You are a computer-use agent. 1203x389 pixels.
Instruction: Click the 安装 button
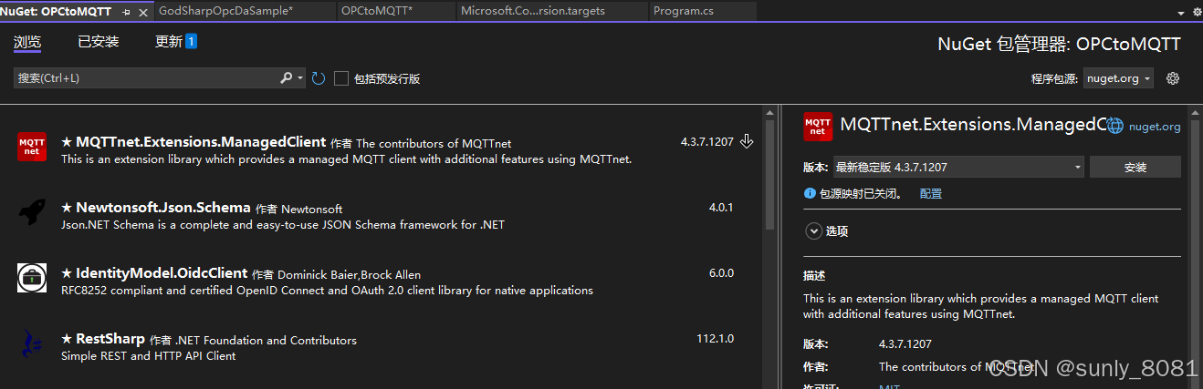[x=1135, y=167]
